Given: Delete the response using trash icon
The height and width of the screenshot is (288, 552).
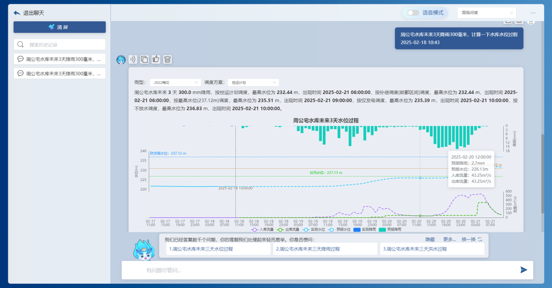Looking at the screenshot, I should tap(167, 60).
